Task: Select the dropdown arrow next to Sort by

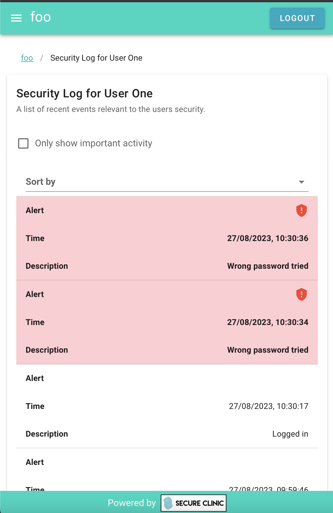Action: tap(302, 182)
